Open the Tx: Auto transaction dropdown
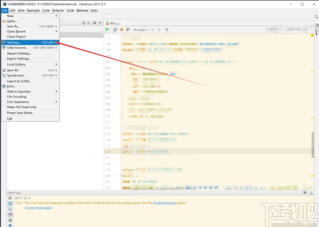 (141, 30)
